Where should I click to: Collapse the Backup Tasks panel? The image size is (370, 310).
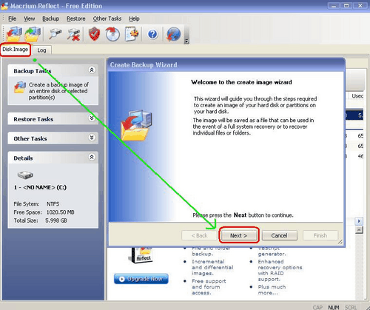(x=92, y=70)
